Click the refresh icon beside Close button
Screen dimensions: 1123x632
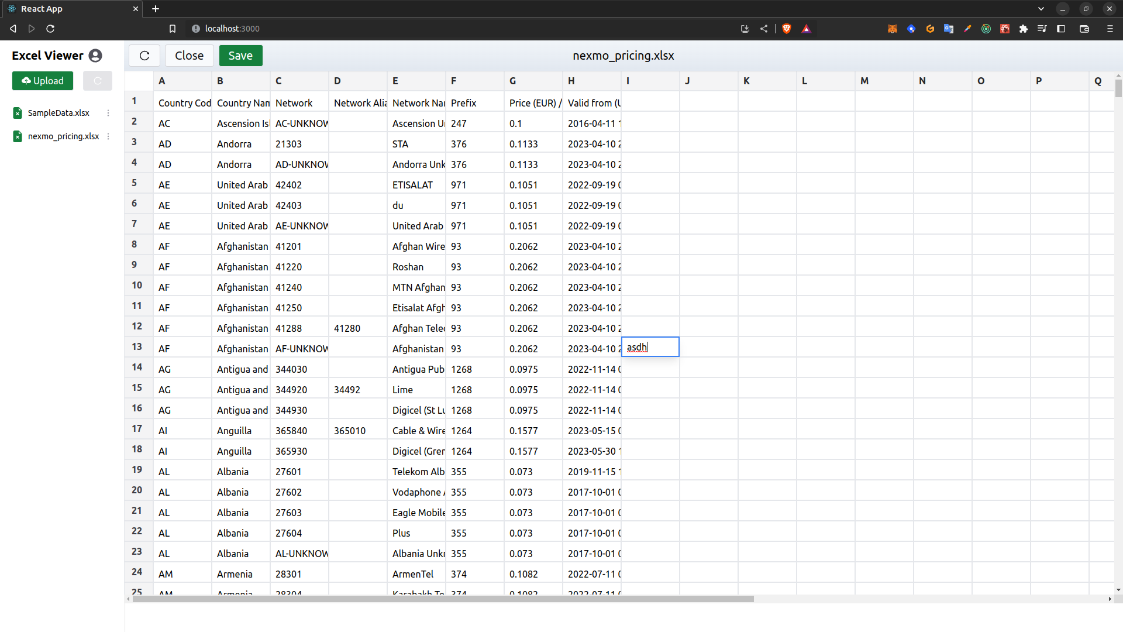pyautogui.click(x=144, y=56)
